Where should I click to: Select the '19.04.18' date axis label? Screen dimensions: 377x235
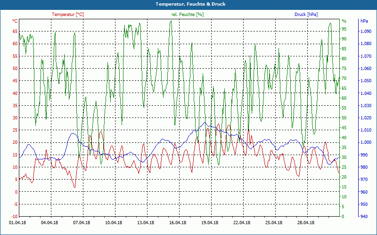pyautogui.click(x=210, y=222)
